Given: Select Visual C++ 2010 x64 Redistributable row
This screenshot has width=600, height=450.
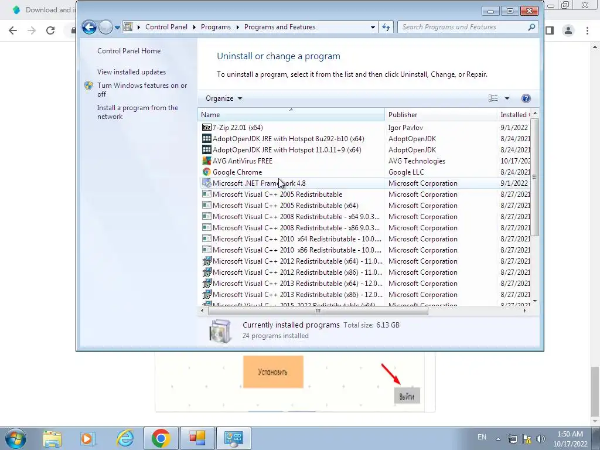Looking at the screenshot, I should pos(366,239).
